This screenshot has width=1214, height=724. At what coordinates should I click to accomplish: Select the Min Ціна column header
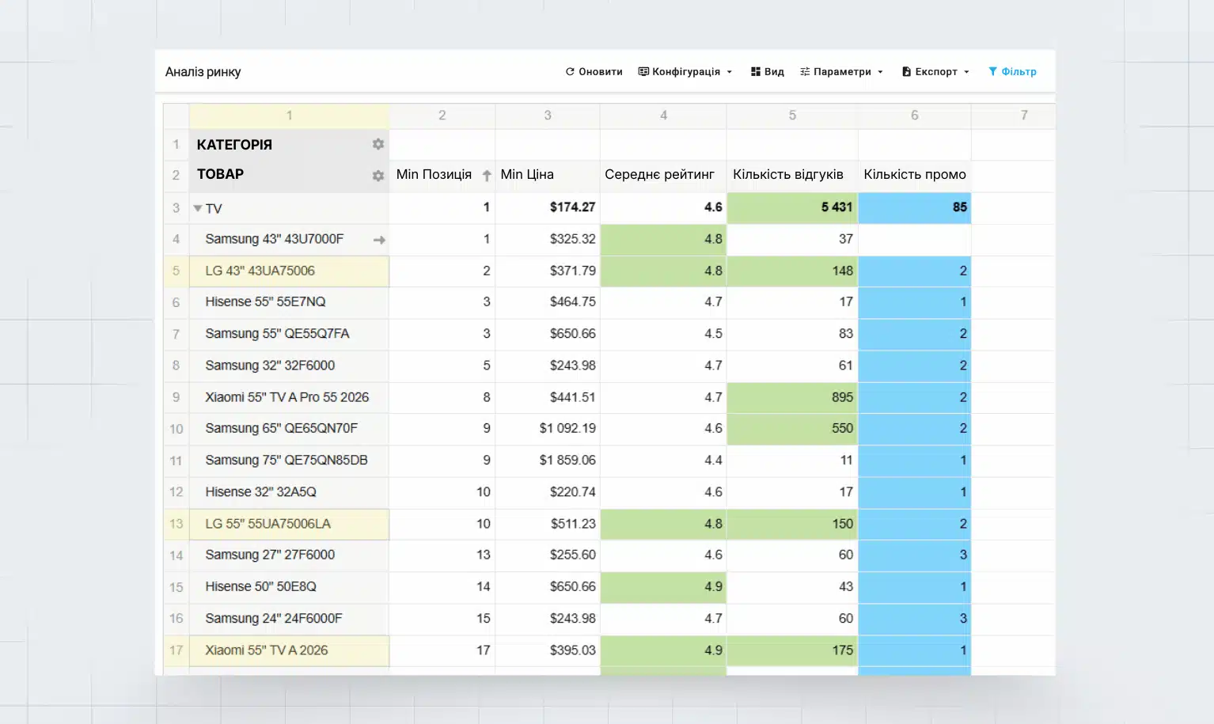(x=527, y=175)
